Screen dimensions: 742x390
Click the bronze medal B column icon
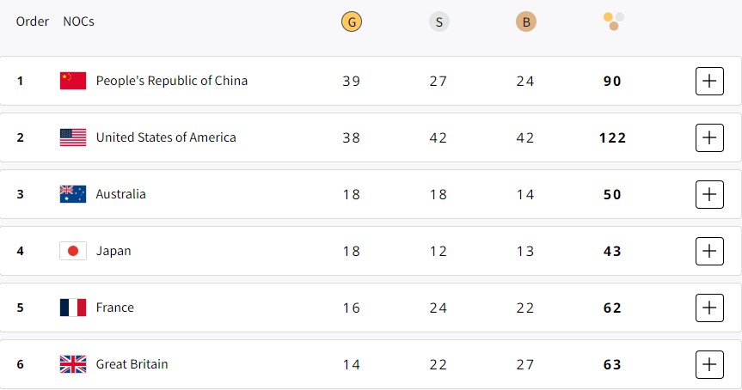click(x=526, y=22)
